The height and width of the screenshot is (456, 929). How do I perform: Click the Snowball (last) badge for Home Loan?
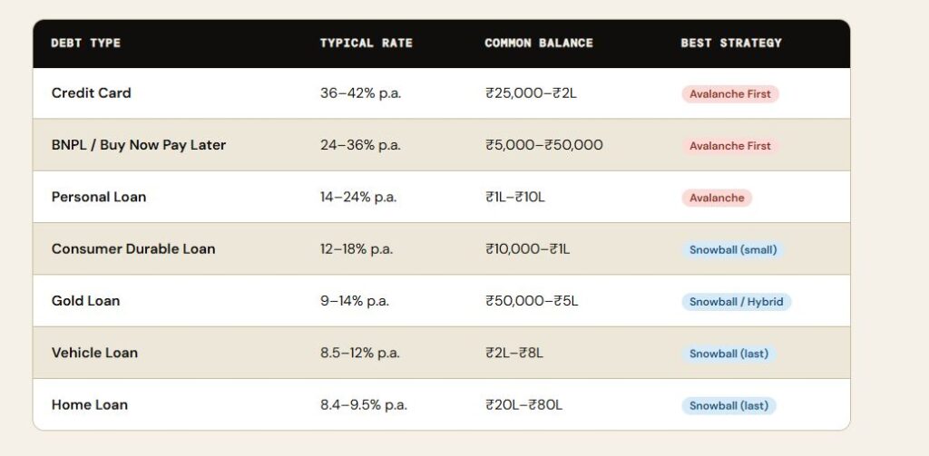(x=729, y=406)
